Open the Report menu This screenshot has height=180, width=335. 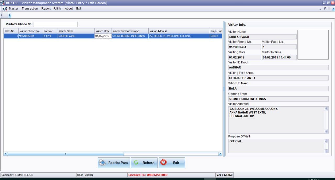pyautogui.click(x=46, y=9)
